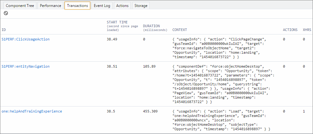Click the ID column header
The width and height of the screenshot is (313, 134).
point(4,30)
